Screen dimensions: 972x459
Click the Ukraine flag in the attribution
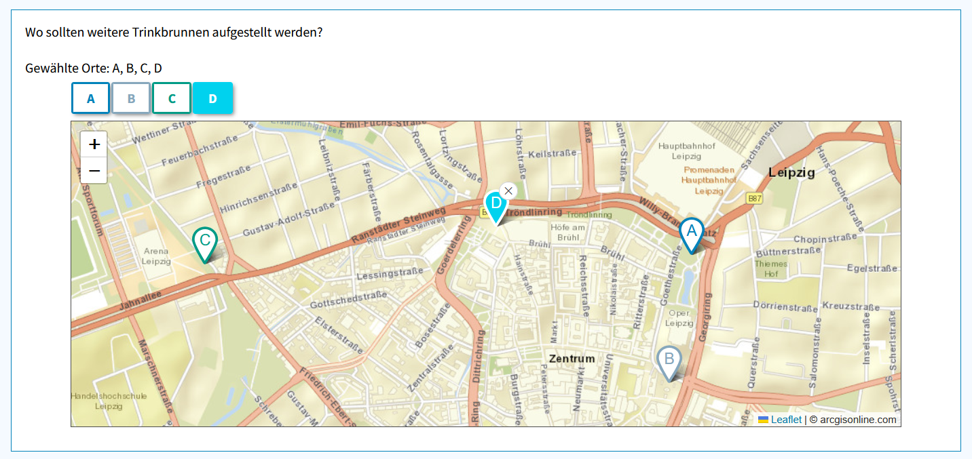pos(764,420)
